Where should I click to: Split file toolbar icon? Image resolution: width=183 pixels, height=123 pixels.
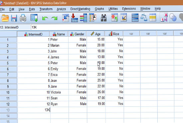135,18
